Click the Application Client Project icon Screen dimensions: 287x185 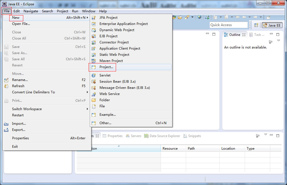tap(94, 49)
